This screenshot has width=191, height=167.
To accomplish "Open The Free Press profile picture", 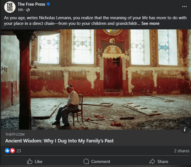I will coord(10,7).
